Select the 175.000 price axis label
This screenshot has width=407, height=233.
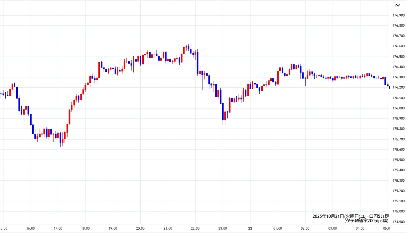click(x=399, y=211)
